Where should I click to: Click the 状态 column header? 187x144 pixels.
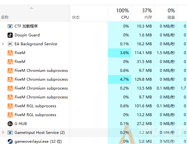89,13
